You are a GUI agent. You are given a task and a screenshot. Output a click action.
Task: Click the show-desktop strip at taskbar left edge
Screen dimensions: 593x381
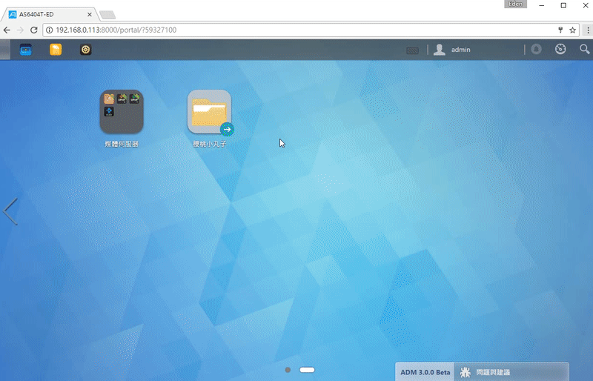5,50
